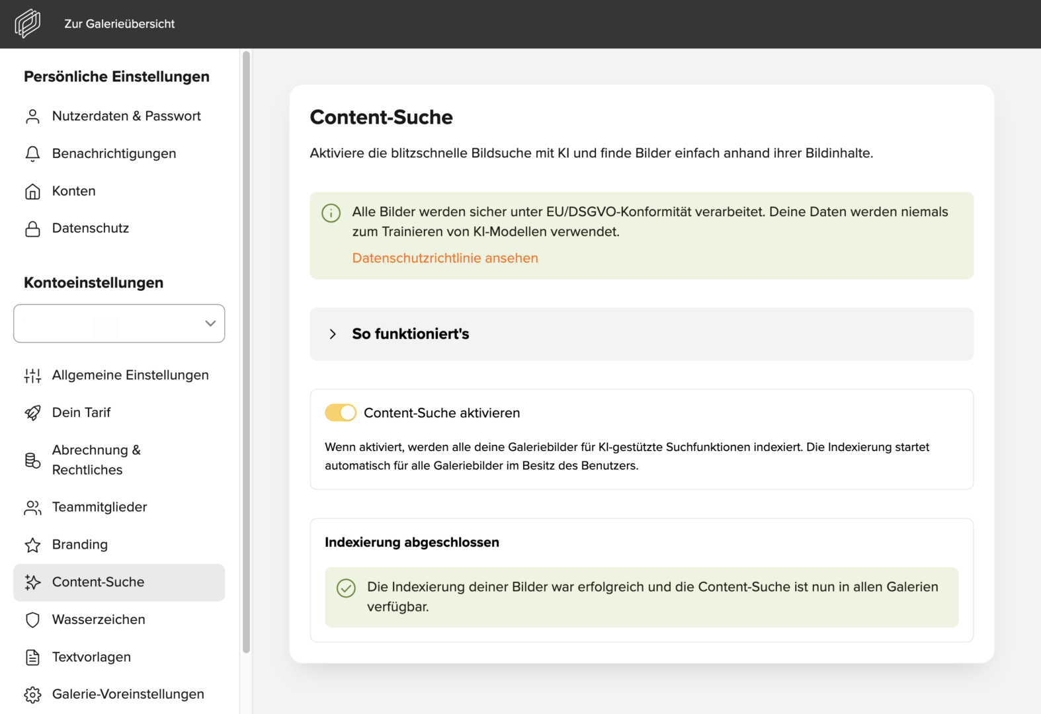This screenshot has height=714, width=1041.
Task: Click the sliders icon for Allgemeine Einstellungen
Action: [x=32, y=376]
